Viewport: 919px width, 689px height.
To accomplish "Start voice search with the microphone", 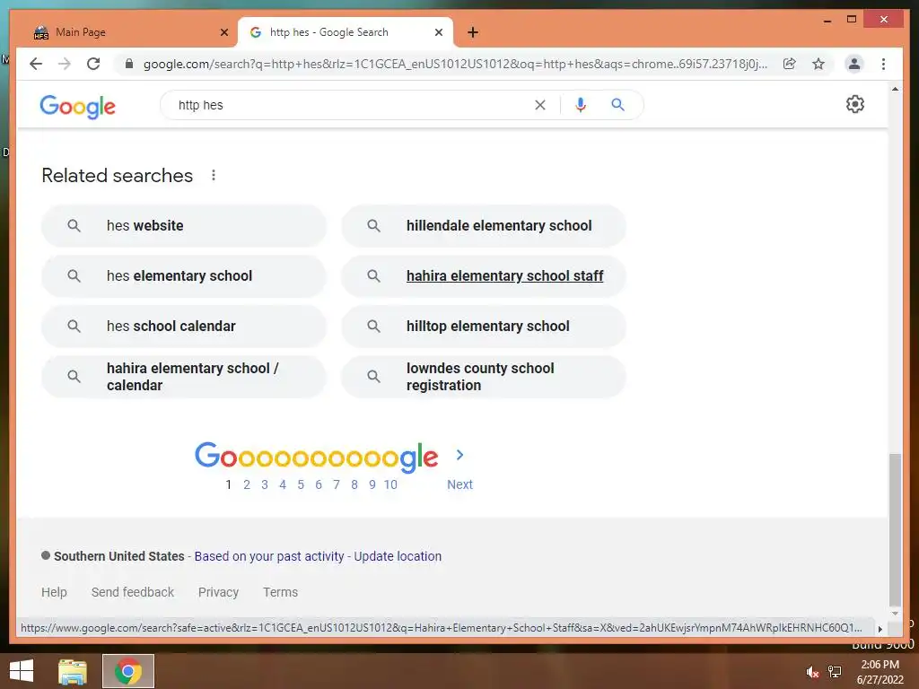I will pos(581,105).
